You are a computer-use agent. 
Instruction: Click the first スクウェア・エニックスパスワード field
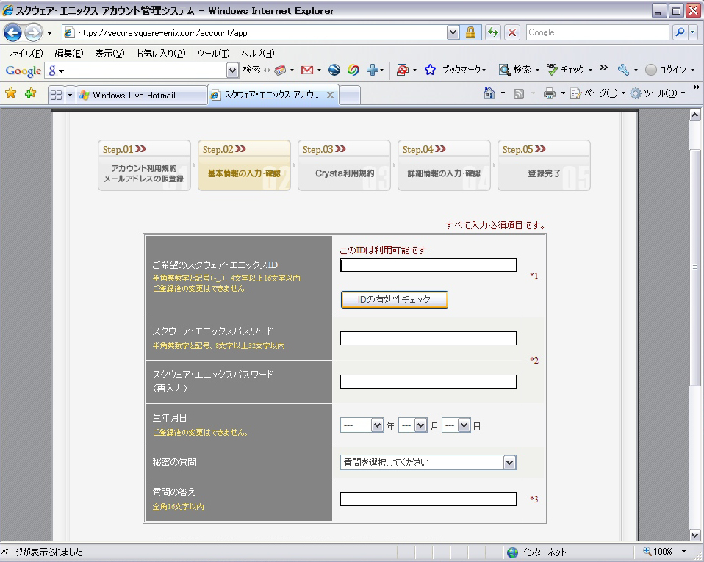[x=428, y=338]
